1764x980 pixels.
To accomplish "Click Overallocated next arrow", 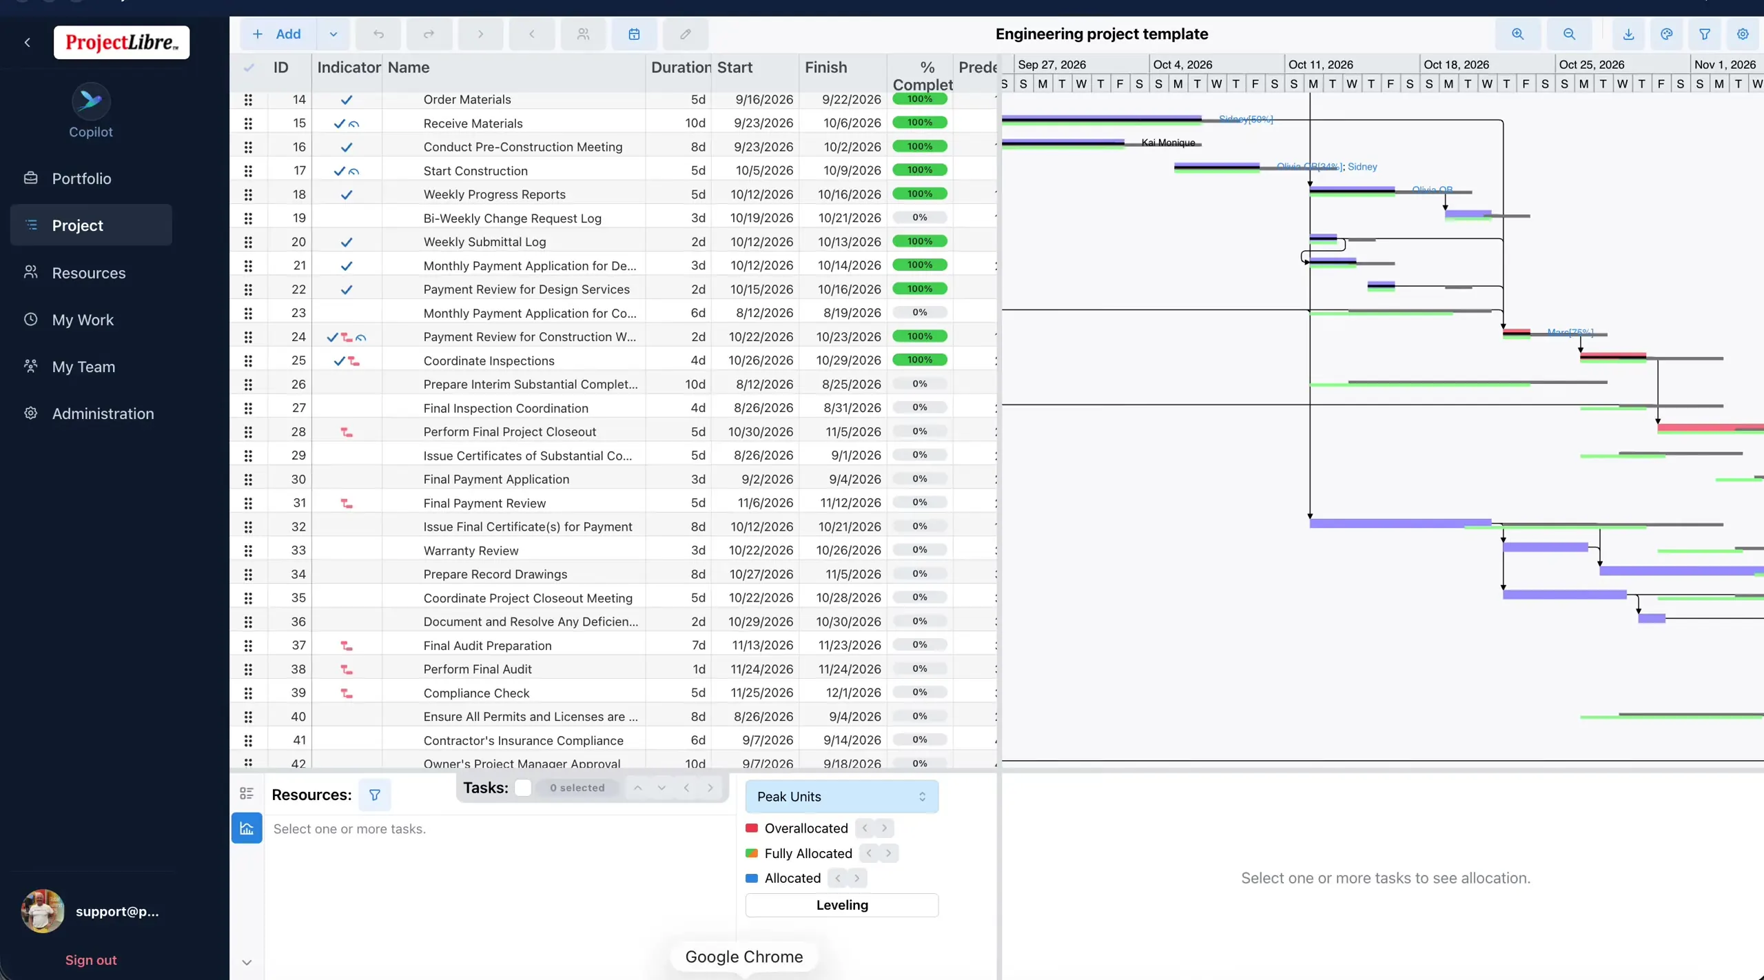I will (885, 828).
